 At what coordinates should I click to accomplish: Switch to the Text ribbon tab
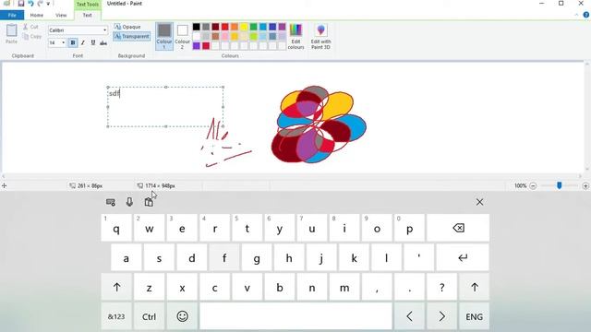click(x=87, y=15)
